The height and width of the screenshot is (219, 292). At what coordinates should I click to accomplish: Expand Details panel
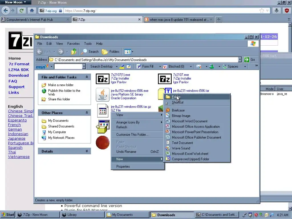(x=87, y=151)
